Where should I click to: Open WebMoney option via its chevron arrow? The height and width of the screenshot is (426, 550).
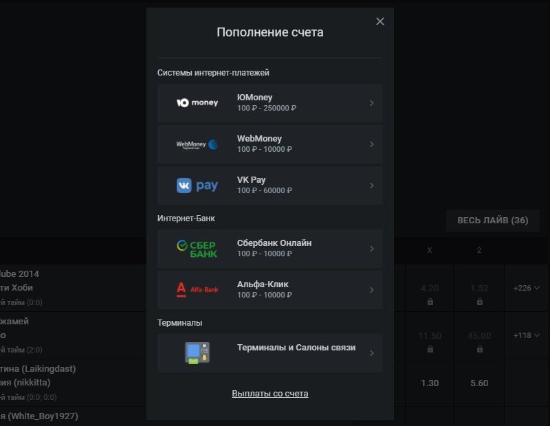click(371, 144)
